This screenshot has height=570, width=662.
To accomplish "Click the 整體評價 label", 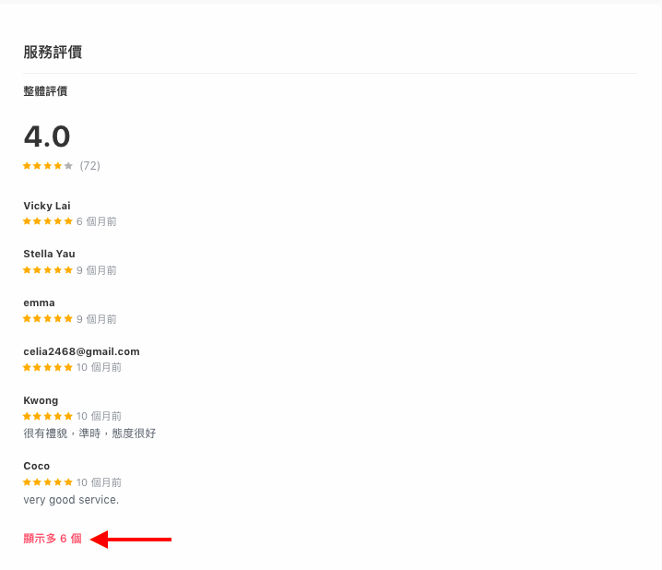I will (45, 91).
